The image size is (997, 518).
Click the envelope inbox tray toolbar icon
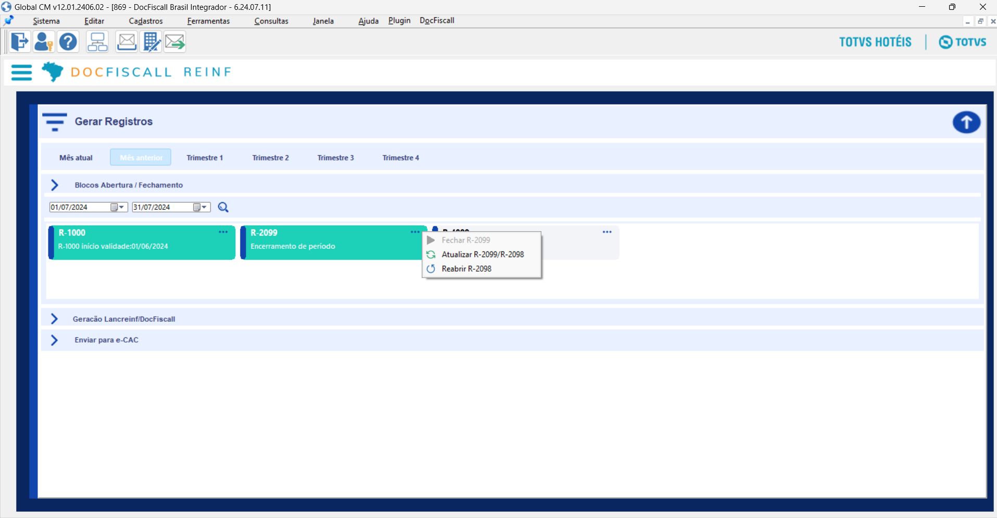127,42
